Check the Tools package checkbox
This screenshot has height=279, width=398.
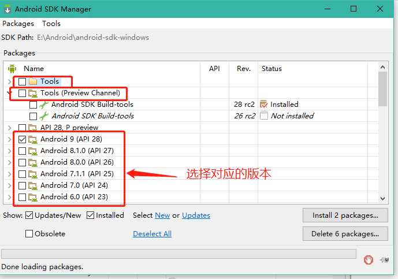(x=22, y=81)
